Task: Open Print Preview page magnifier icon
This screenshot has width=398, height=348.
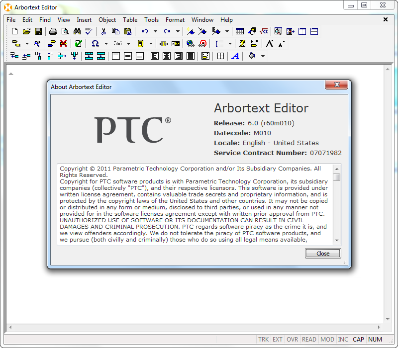Action: (65, 31)
